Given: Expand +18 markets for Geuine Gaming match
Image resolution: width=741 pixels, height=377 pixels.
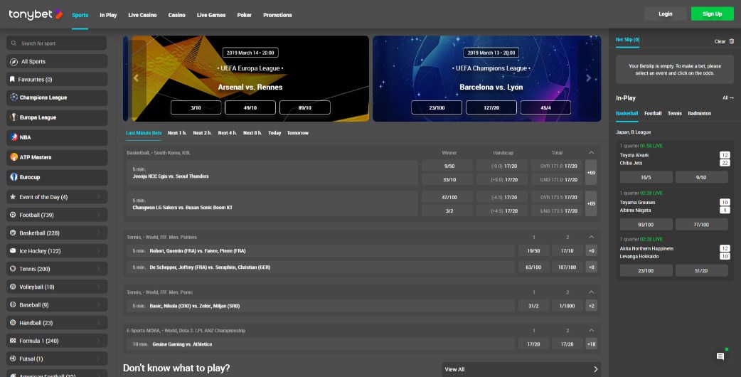Looking at the screenshot, I should point(591,344).
